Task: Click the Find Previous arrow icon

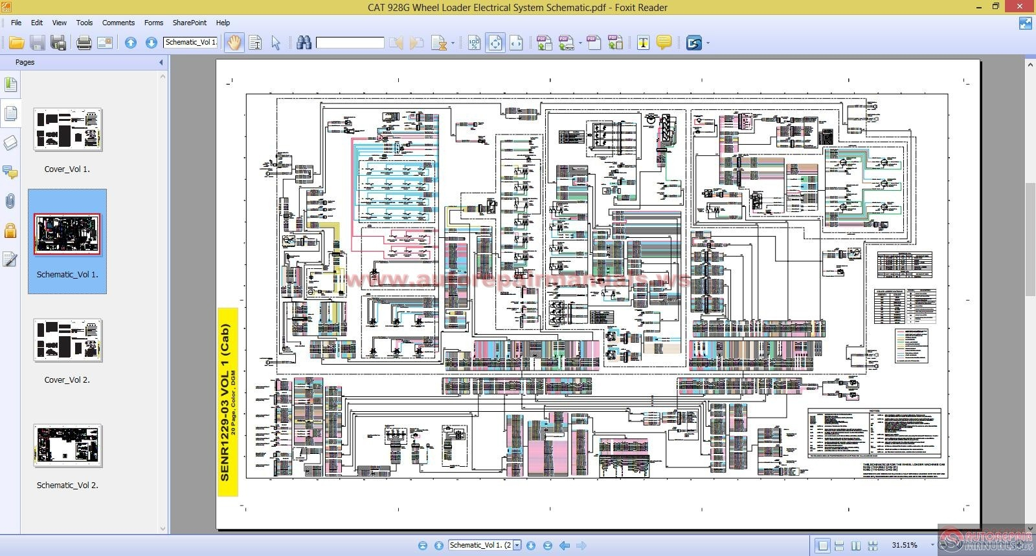Action: [x=396, y=43]
